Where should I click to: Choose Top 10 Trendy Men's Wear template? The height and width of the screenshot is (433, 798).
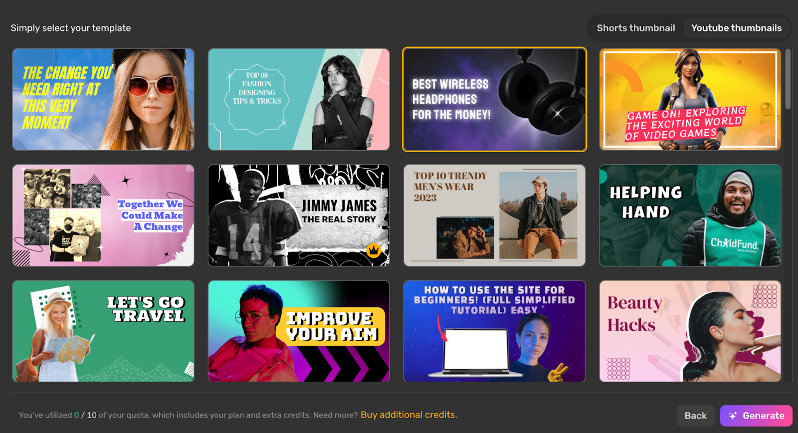click(x=494, y=216)
